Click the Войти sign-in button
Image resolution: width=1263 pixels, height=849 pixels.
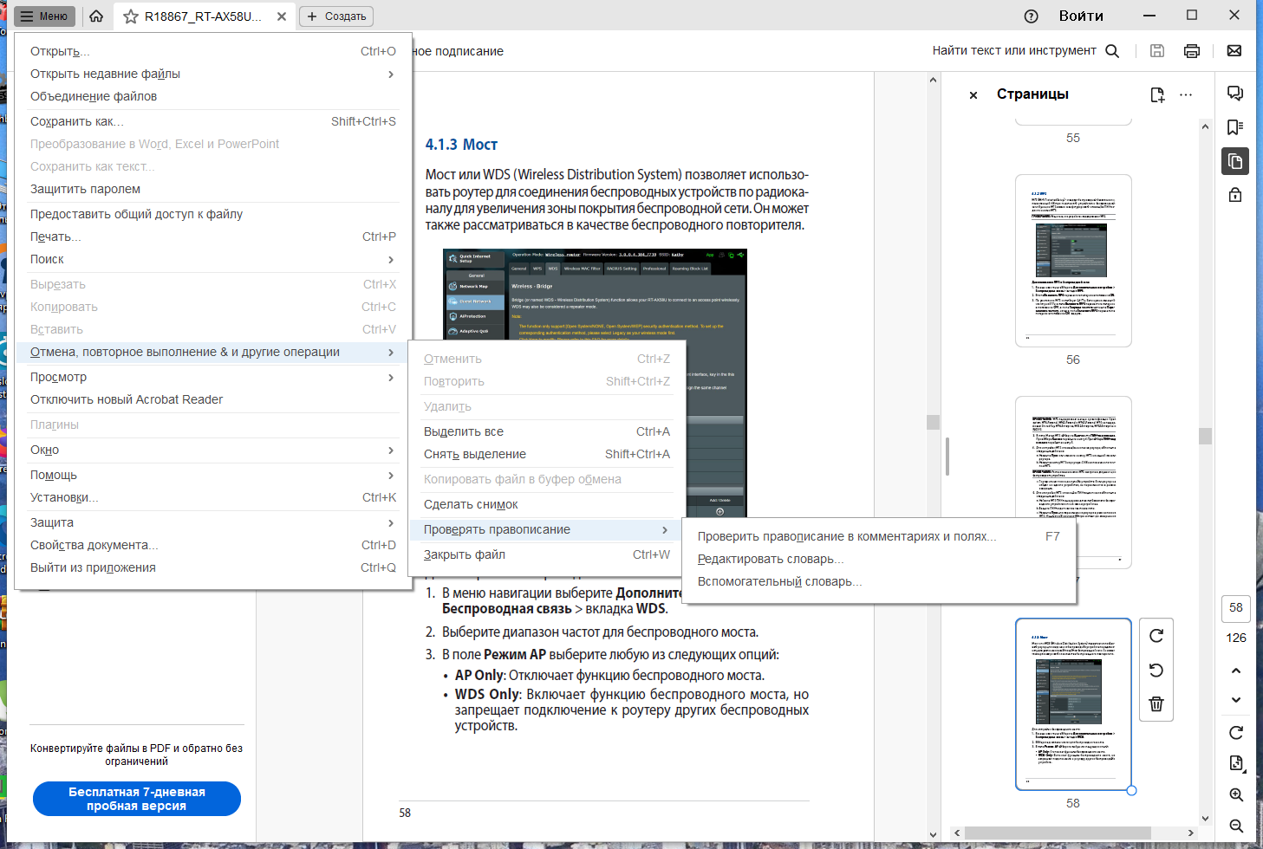[x=1081, y=16]
